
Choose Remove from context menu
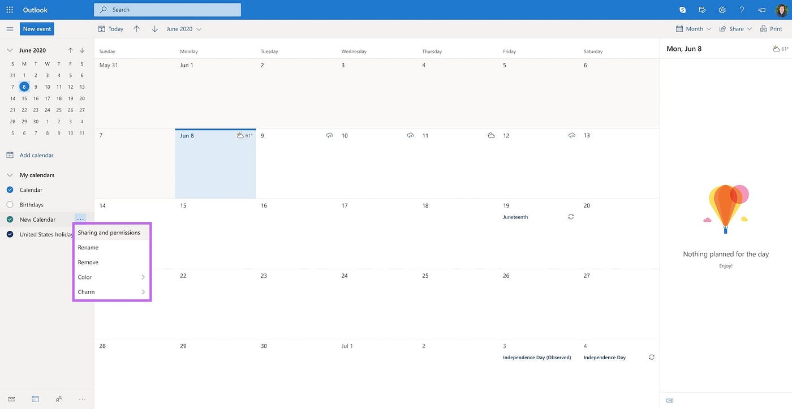coord(112,262)
